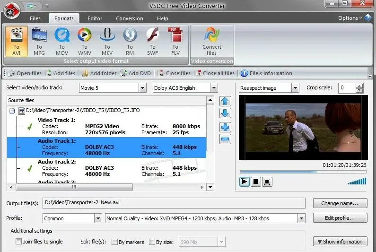
Task: Click the Crop scale input field
Action: point(347,88)
